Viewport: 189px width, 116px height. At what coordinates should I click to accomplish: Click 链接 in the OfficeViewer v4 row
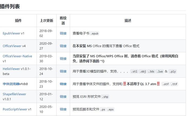click(x=63, y=46)
